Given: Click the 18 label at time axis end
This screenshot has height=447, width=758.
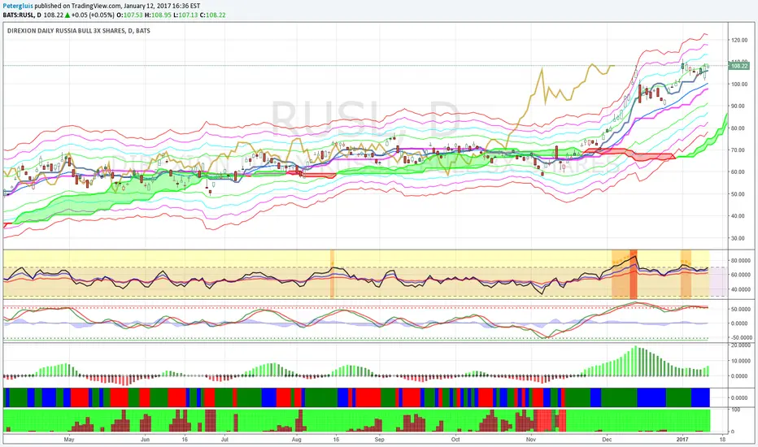Looking at the screenshot, I should (722, 440).
